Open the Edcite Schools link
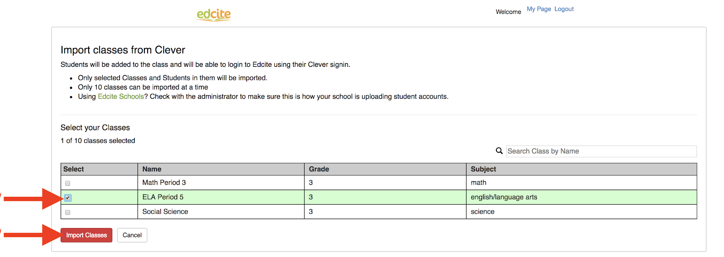Image resolution: width=724 pixels, height=257 pixels. [x=121, y=97]
